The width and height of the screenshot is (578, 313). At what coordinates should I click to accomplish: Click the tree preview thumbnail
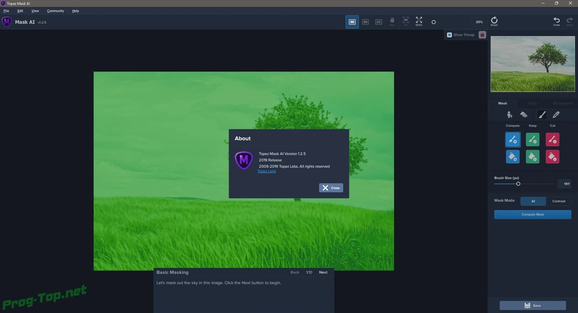533,64
